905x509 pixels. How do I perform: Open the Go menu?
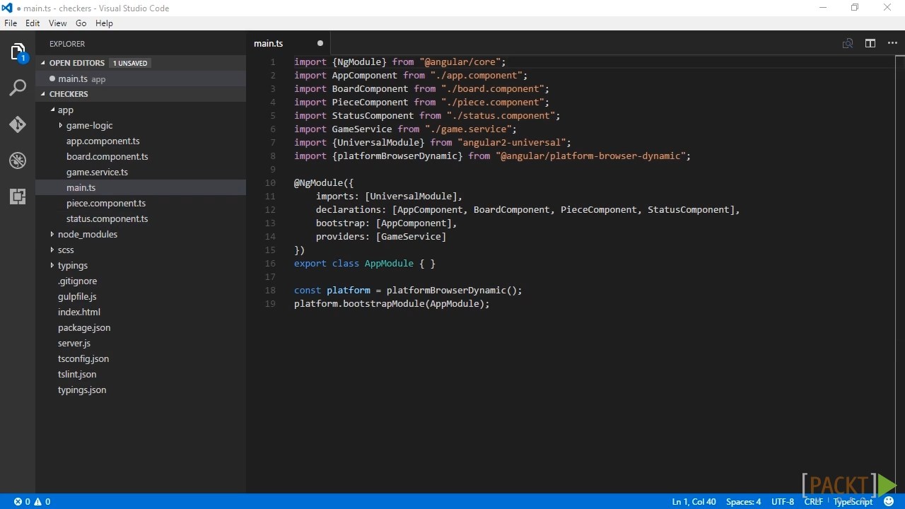[81, 23]
